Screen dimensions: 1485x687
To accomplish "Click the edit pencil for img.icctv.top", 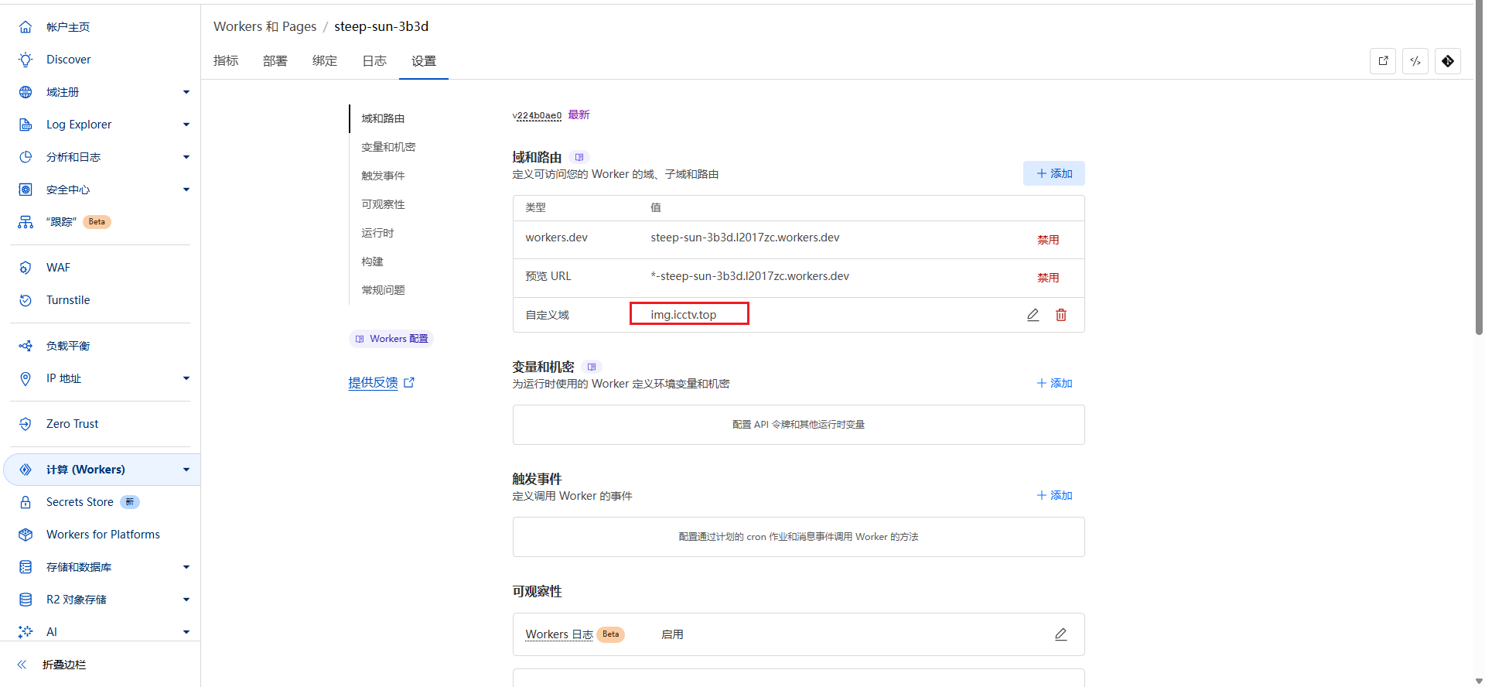I will click(x=1033, y=315).
